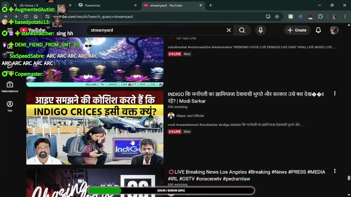Click the page vertical scrollbar thumb
Image resolution: width=351 pixels, height=197 pixels.
click(349, 178)
